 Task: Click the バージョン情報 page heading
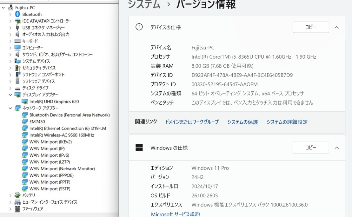click(206, 4)
